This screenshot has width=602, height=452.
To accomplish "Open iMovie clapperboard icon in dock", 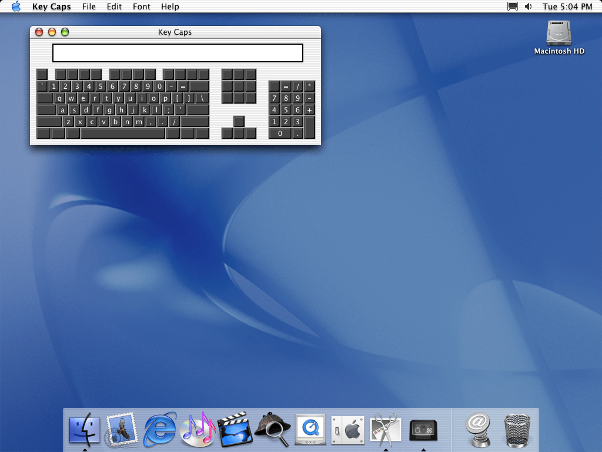I will pos(235,429).
